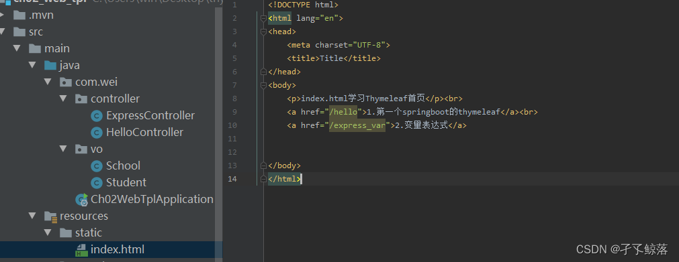The width and height of the screenshot is (679, 262).
Task: Click fold marker at closing body tag
Action: [263, 166]
